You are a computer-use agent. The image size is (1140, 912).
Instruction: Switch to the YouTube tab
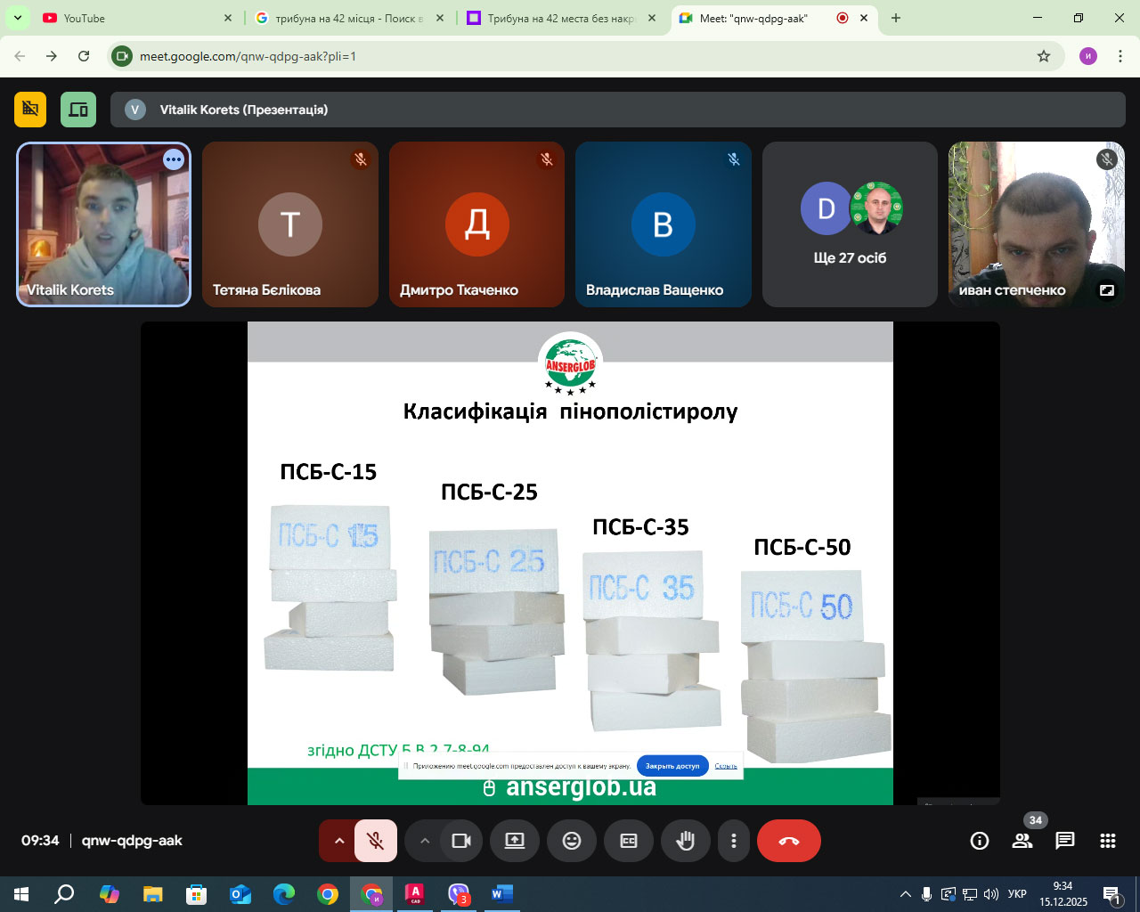134,18
